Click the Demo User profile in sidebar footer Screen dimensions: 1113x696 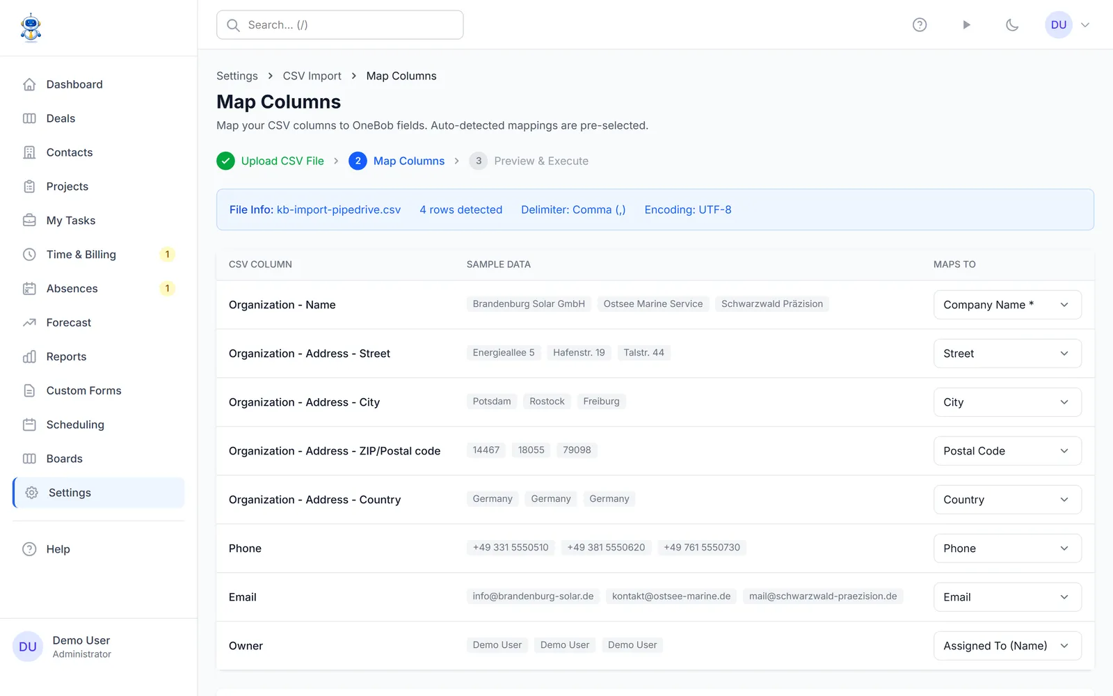coord(99,647)
